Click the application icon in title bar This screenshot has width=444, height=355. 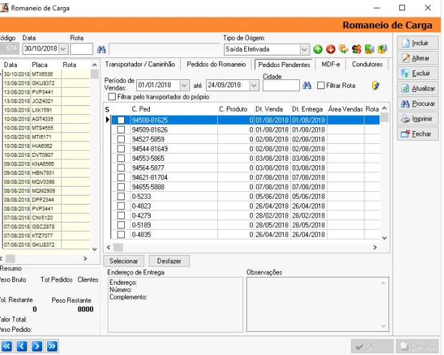click(x=4, y=8)
